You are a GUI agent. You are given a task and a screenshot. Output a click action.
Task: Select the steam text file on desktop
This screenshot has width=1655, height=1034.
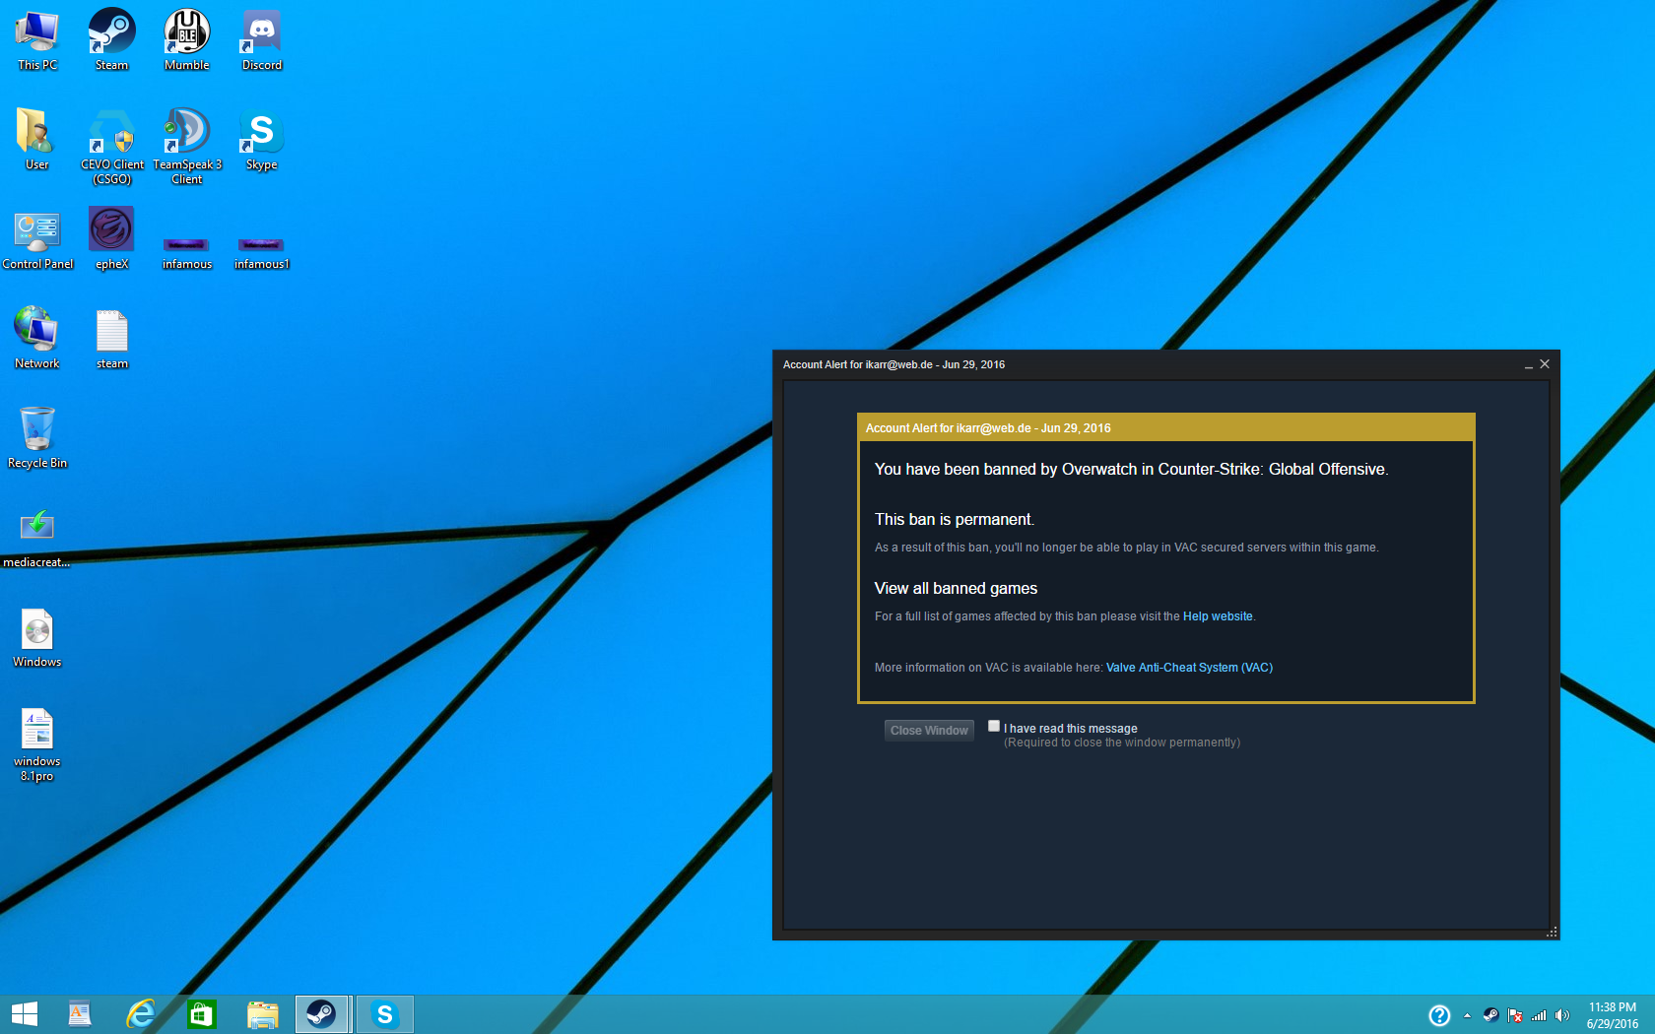[111, 338]
